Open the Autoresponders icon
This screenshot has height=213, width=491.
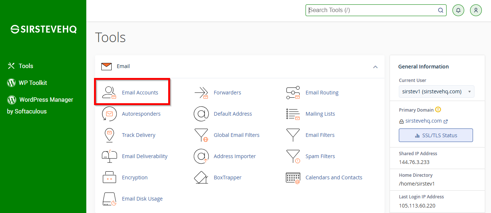(109, 114)
